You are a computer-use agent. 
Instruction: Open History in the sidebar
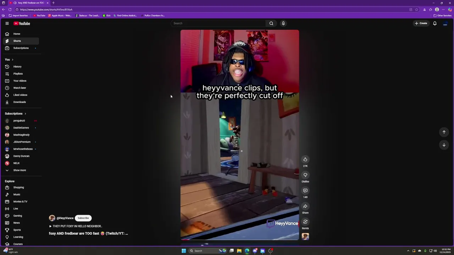pyautogui.click(x=21, y=67)
